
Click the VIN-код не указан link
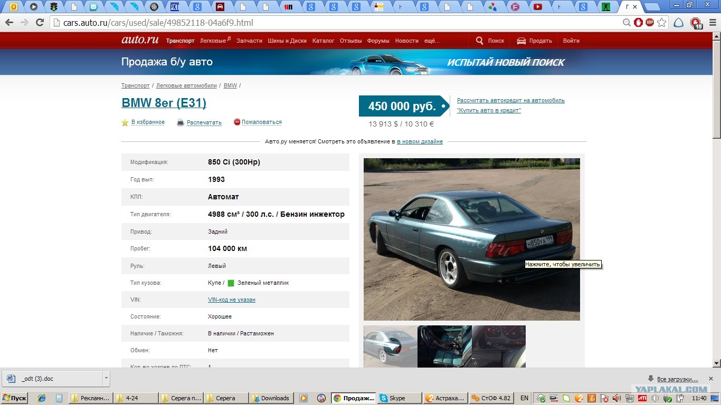click(x=232, y=300)
